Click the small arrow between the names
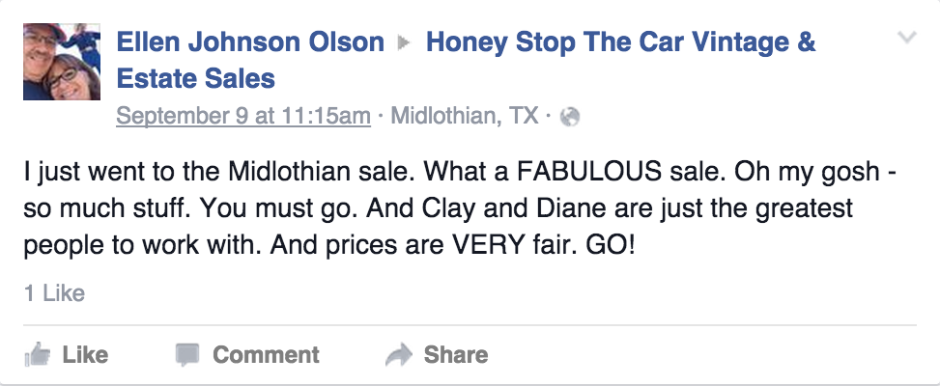Screen dimensions: 940x386 (x=405, y=43)
